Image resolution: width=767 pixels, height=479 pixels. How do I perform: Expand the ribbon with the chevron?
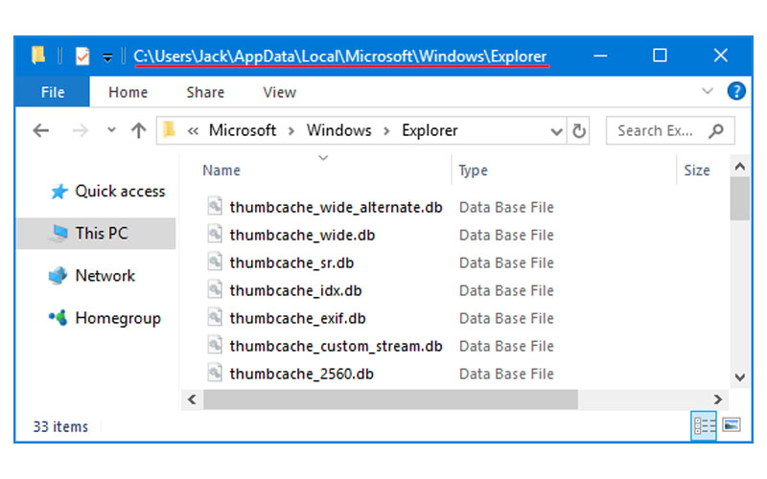click(x=707, y=91)
